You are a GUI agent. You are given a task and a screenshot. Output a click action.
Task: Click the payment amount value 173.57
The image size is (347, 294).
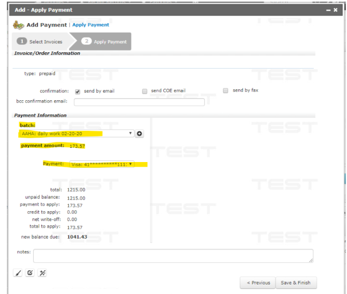pos(77,146)
